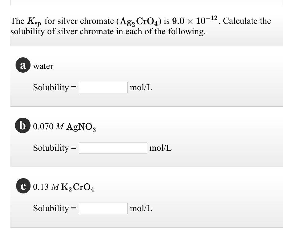This screenshot has height=238, width=296.
Task: Click the solubility answer box for water
Action: click(x=103, y=88)
